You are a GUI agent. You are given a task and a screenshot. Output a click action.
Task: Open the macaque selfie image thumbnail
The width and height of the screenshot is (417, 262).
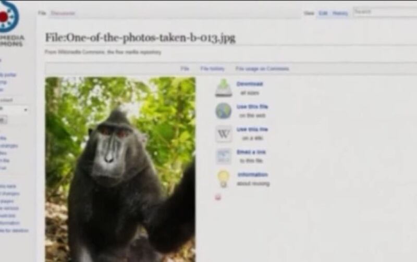pos(120,169)
